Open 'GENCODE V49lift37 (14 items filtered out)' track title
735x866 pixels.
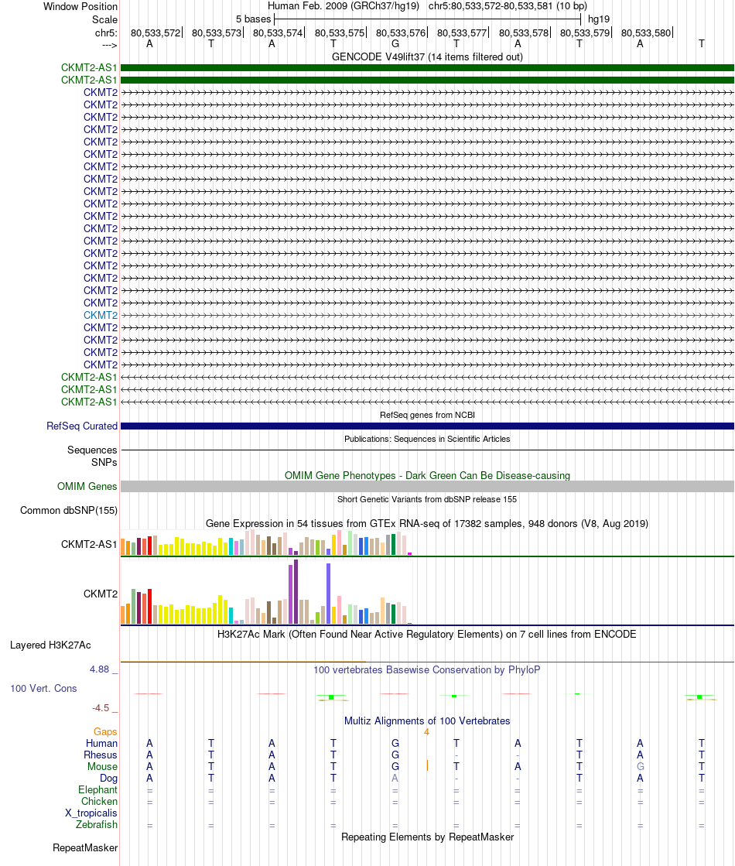[x=427, y=57]
